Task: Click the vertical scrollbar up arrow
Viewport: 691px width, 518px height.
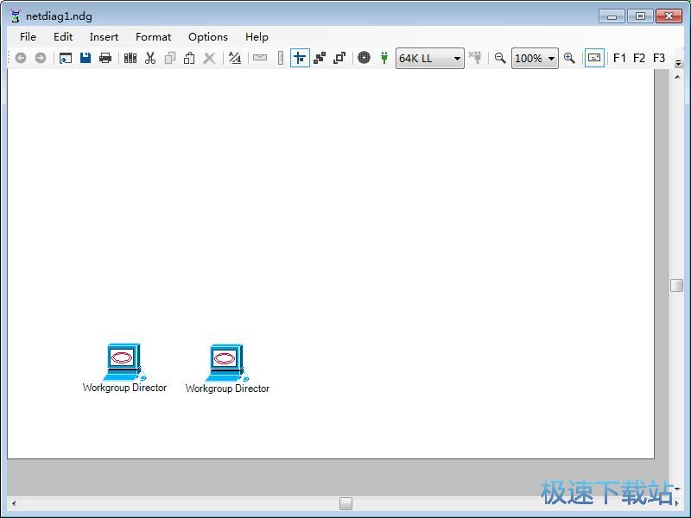Action: click(677, 77)
